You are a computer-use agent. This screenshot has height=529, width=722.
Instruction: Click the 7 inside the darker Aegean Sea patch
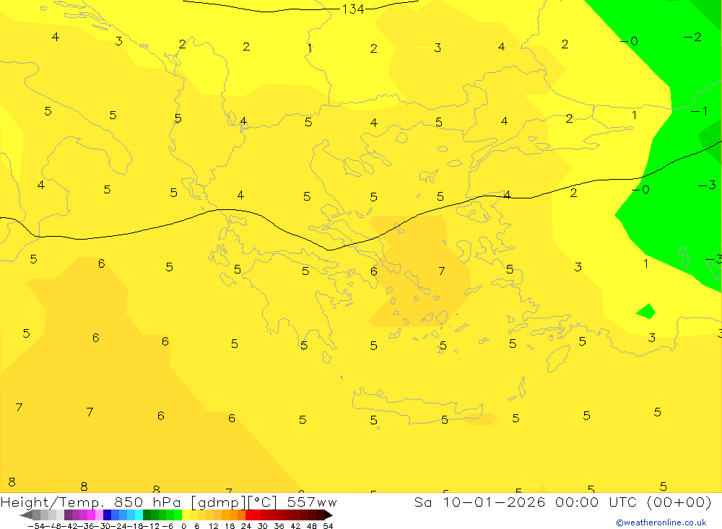click(x=442, y=271)
